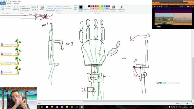Click the Rogner (crop) command
The height and width of the screenshot is (109, 194).
pyautogui.click(x=23, y=6)
